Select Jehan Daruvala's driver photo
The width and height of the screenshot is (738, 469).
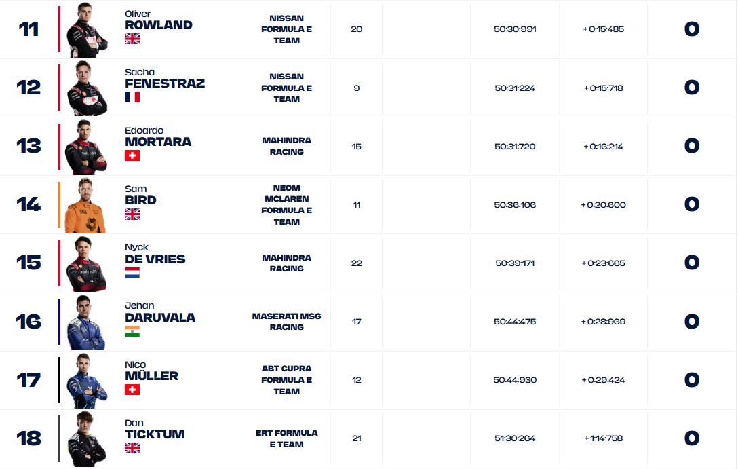pyautogui.click(x=86, y=322)
